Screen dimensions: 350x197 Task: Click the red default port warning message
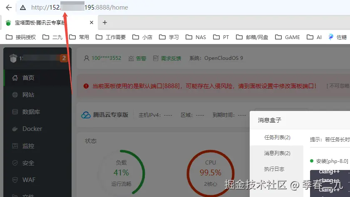click(204, 86)
